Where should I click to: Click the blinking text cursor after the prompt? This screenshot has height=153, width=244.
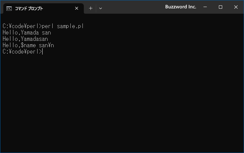[43, 52]
